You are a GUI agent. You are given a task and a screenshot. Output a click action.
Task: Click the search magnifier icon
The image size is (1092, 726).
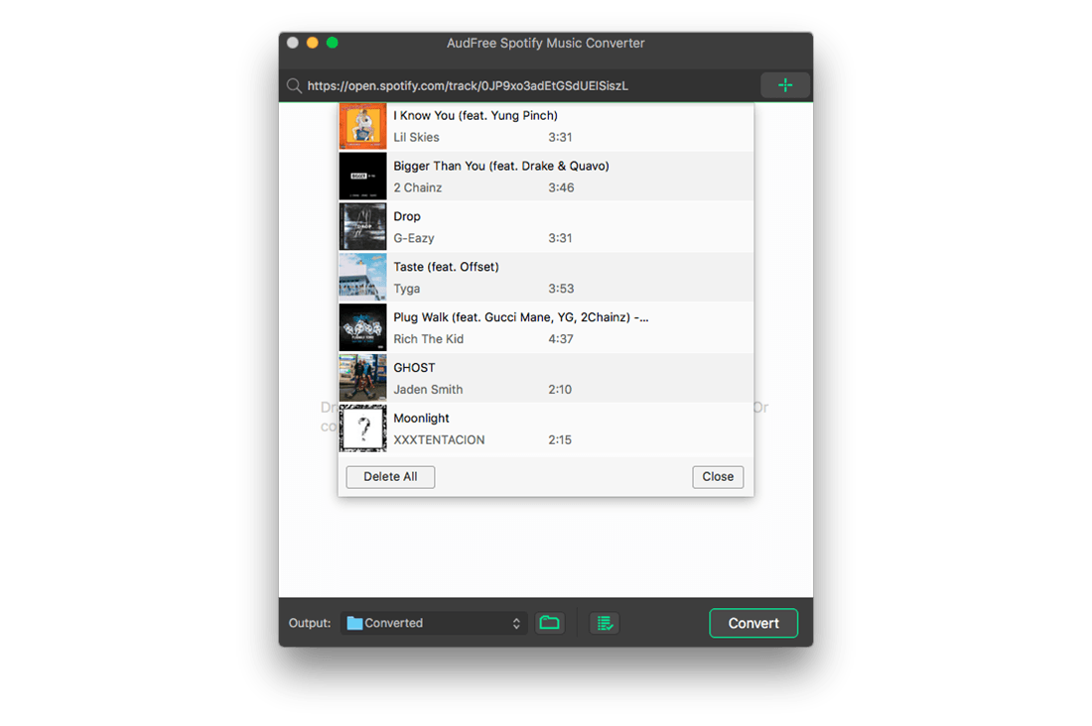(294, 86)
